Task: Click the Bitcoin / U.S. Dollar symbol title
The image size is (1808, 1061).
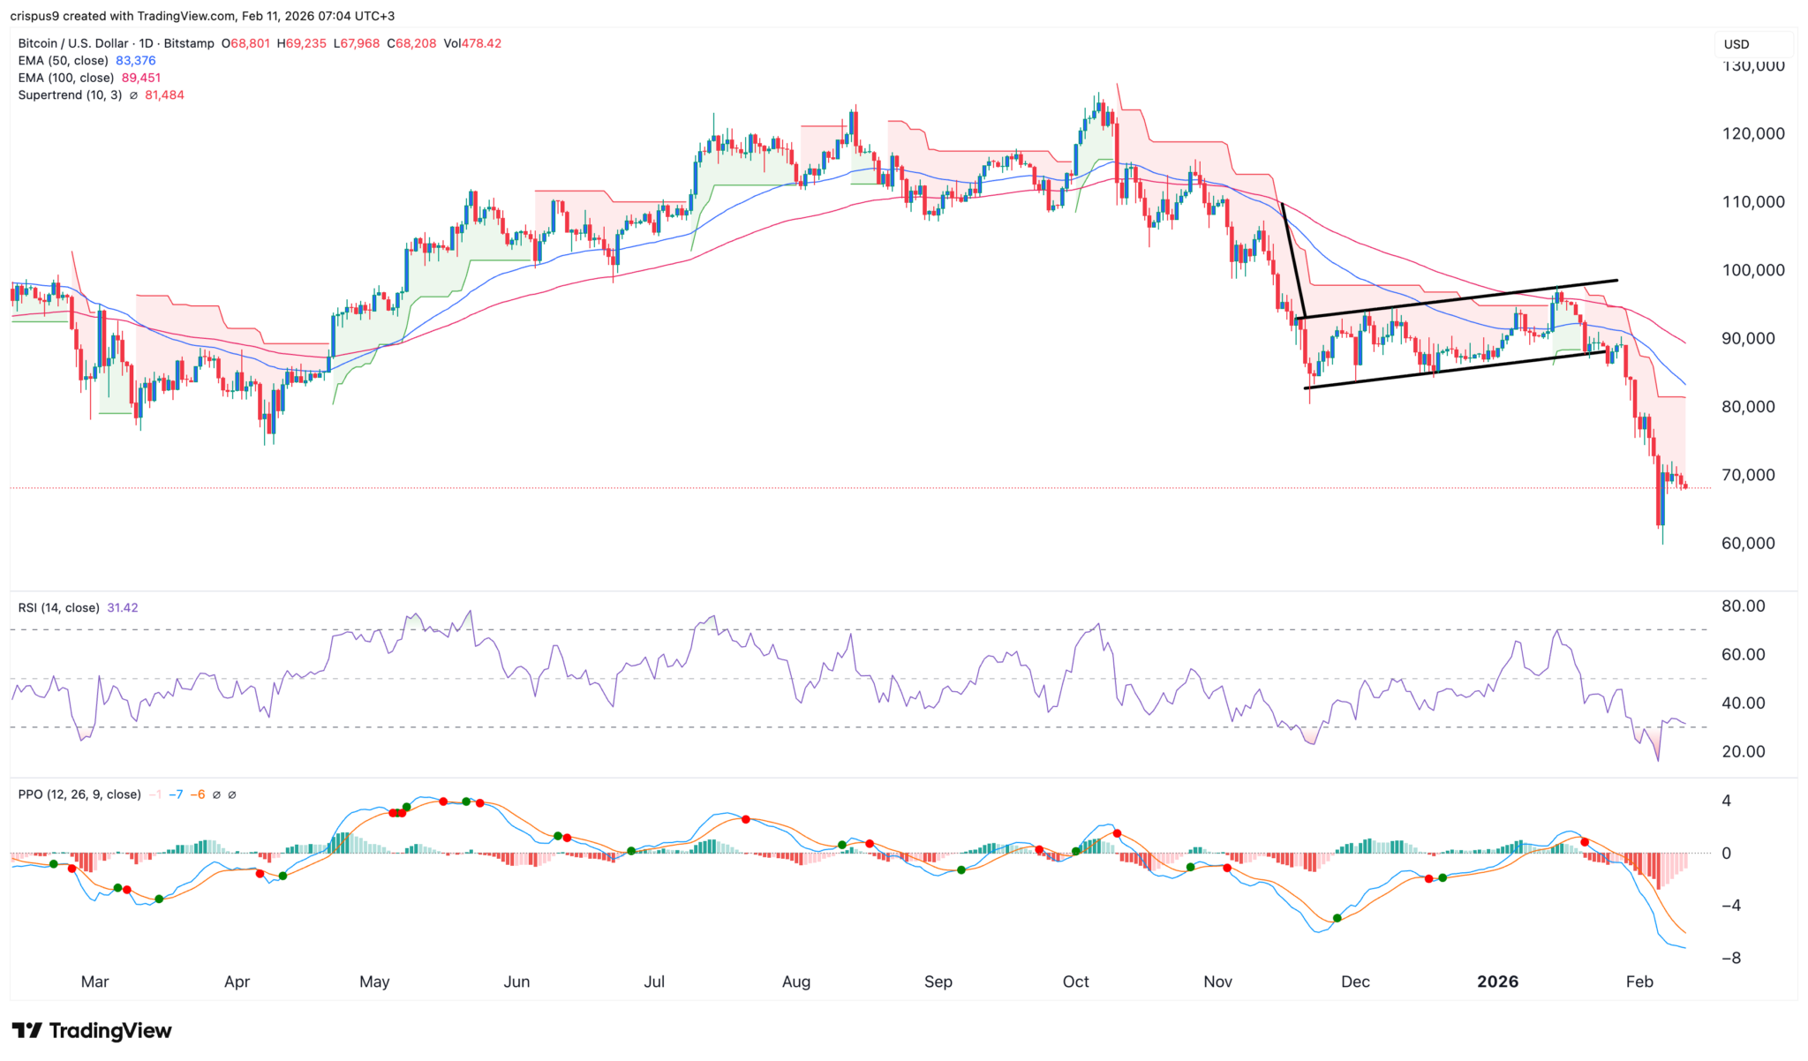Action: (x=73, y=43)
